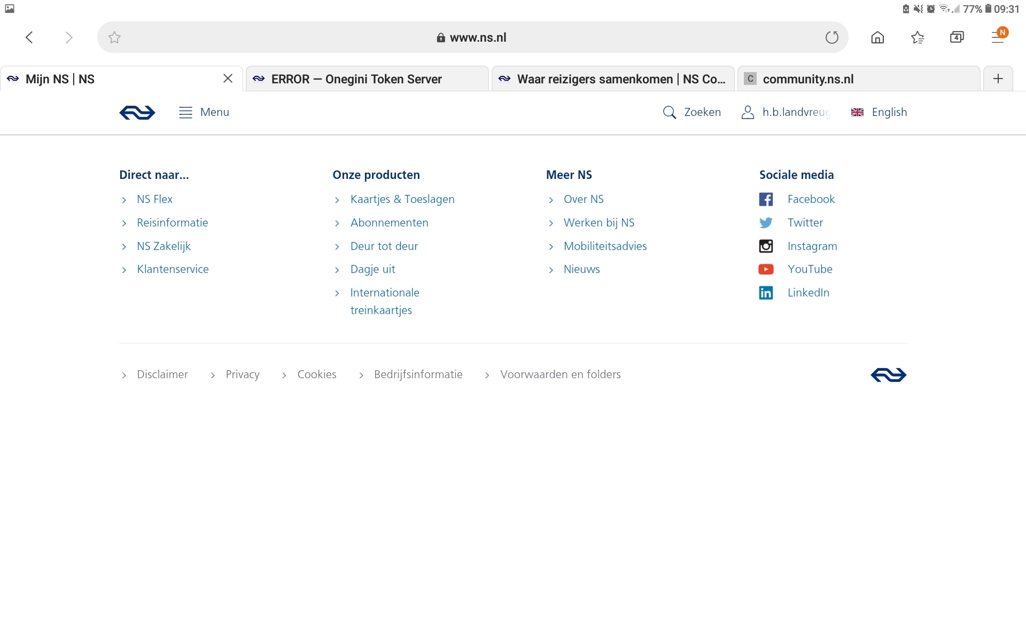Open the browser home page icon
This screenshot has width=1026, height=641.
pos(877,37)
